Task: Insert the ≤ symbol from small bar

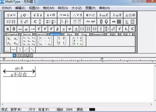Action: tap(64, 29)
